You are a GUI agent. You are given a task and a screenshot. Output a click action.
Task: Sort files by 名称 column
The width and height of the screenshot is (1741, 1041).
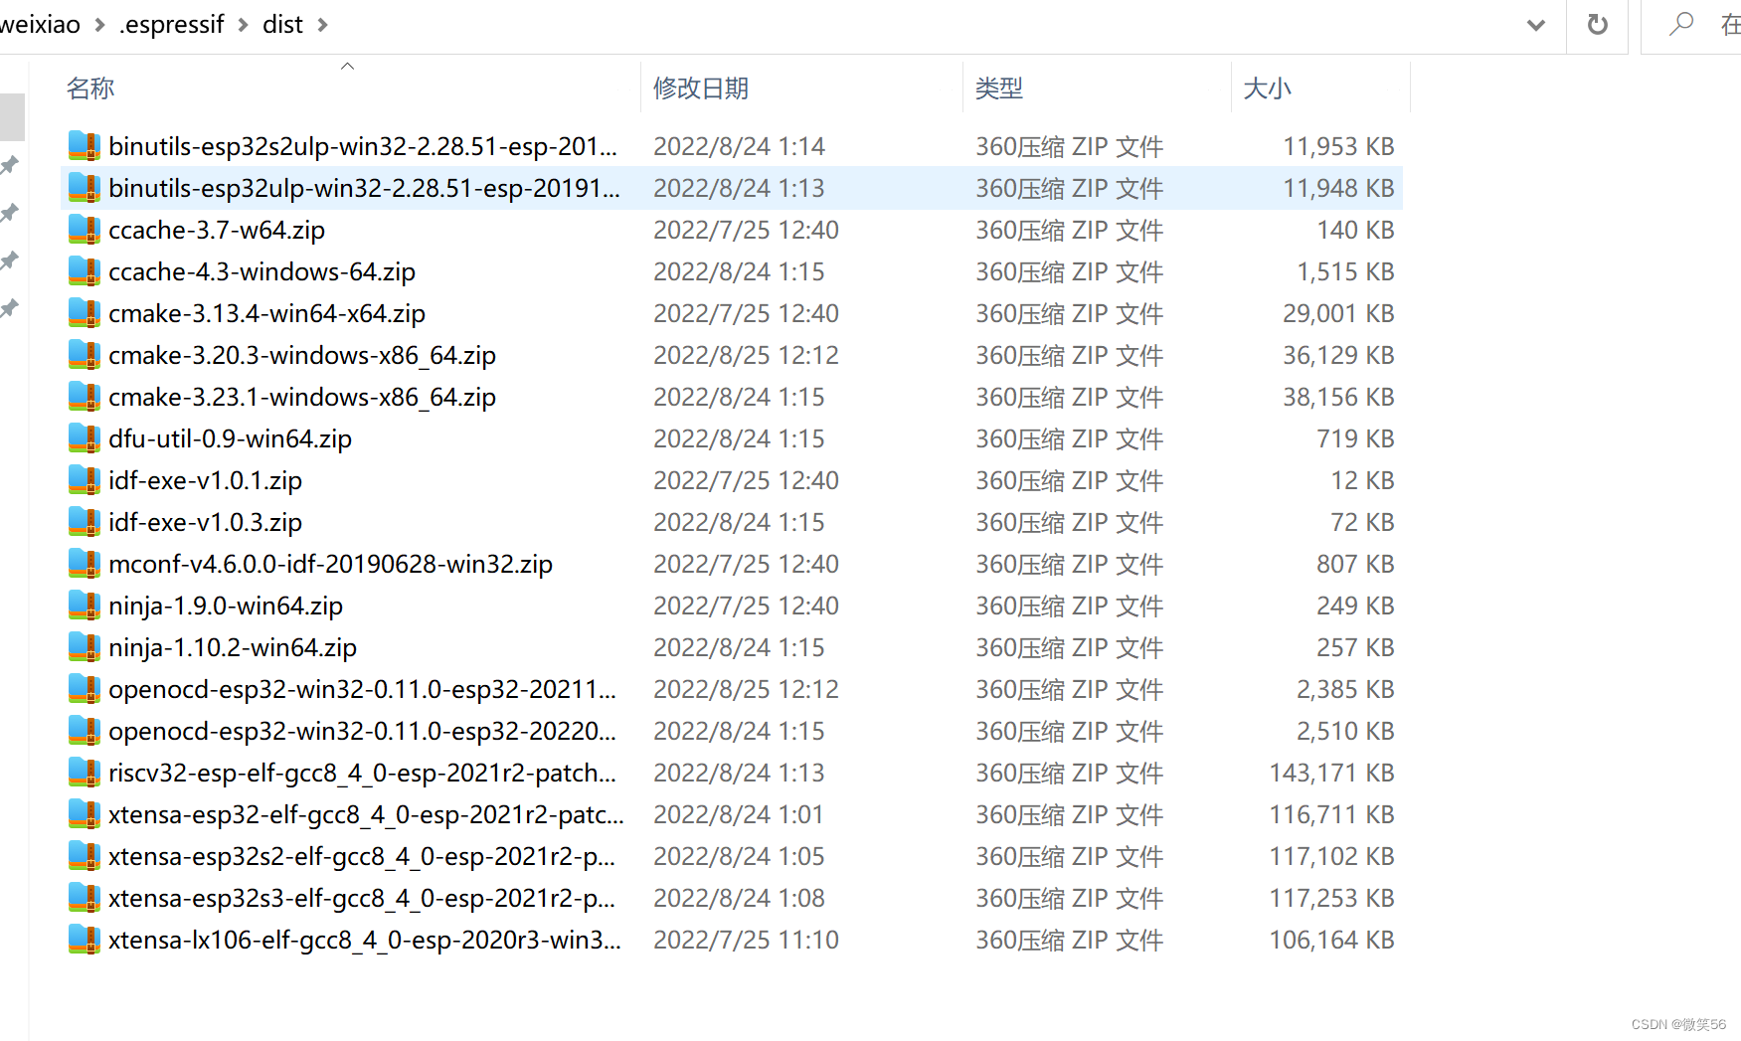pos(90,88)
